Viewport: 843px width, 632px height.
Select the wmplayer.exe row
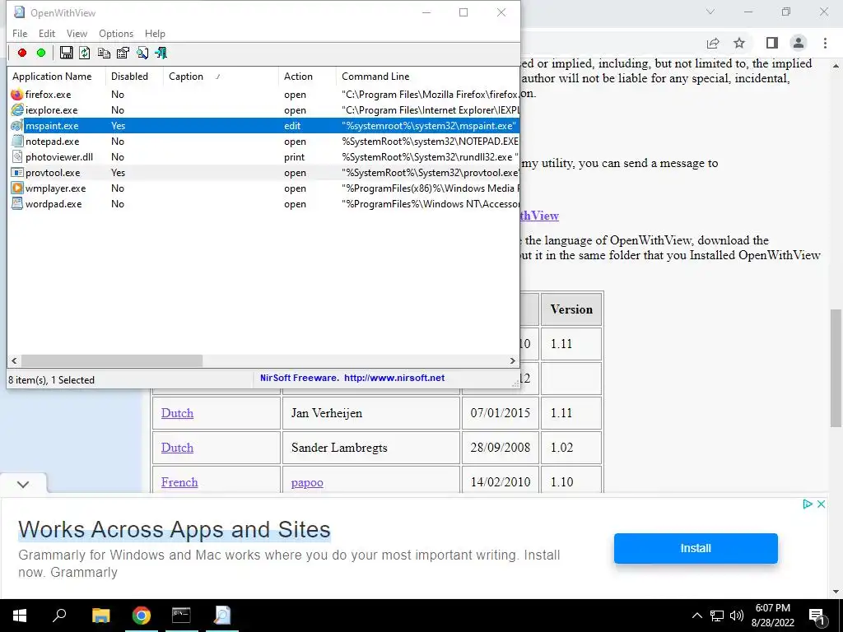[x=263, y=188]
